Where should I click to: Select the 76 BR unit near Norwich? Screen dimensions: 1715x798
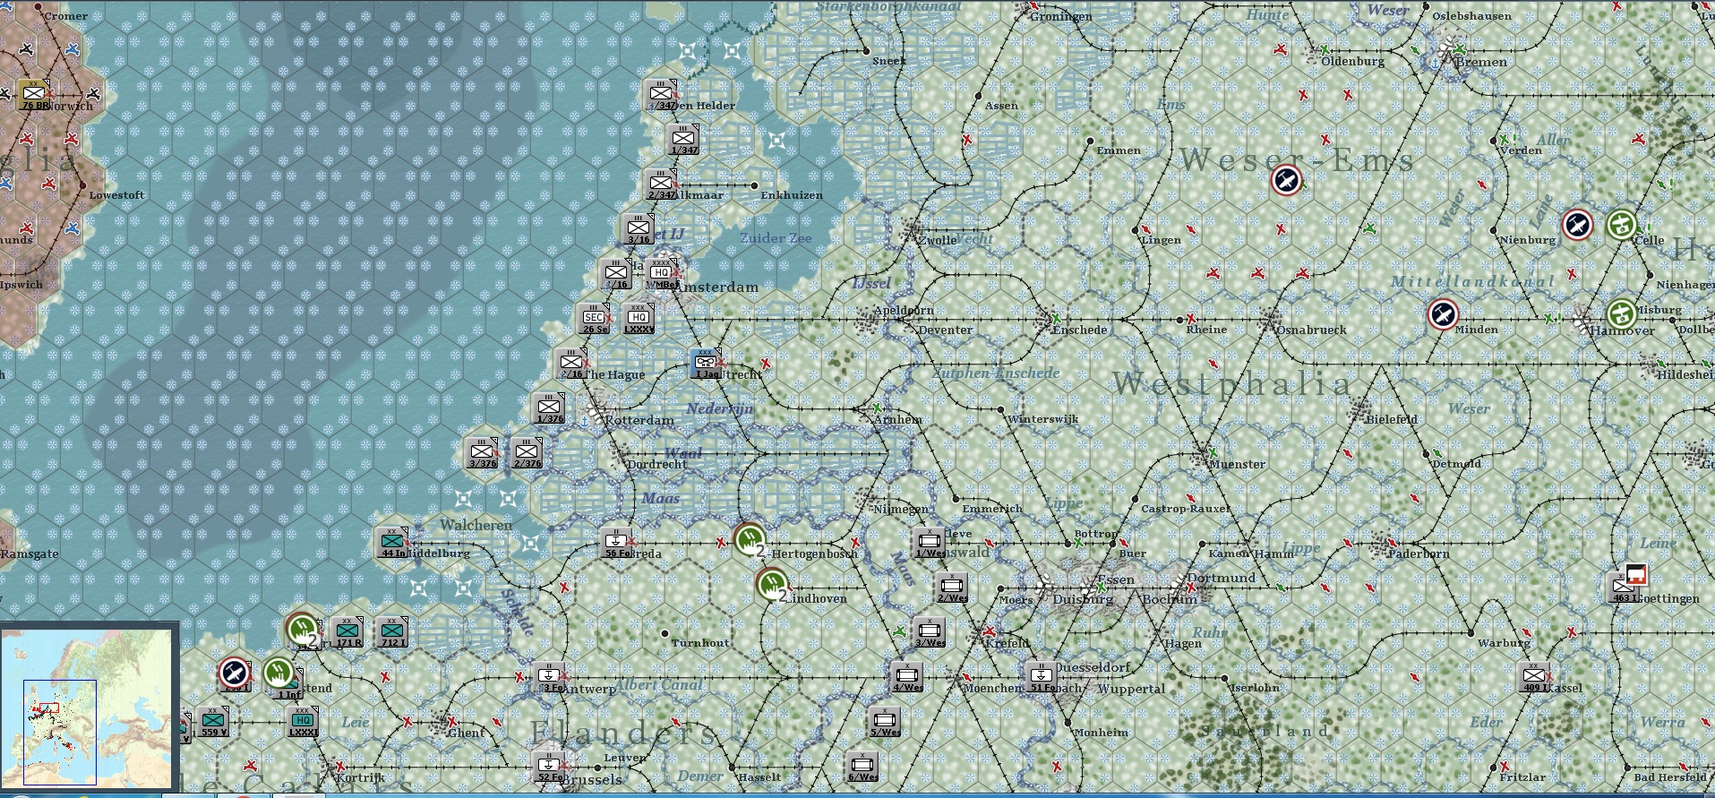pyautogui.click(x=34, y=94)
